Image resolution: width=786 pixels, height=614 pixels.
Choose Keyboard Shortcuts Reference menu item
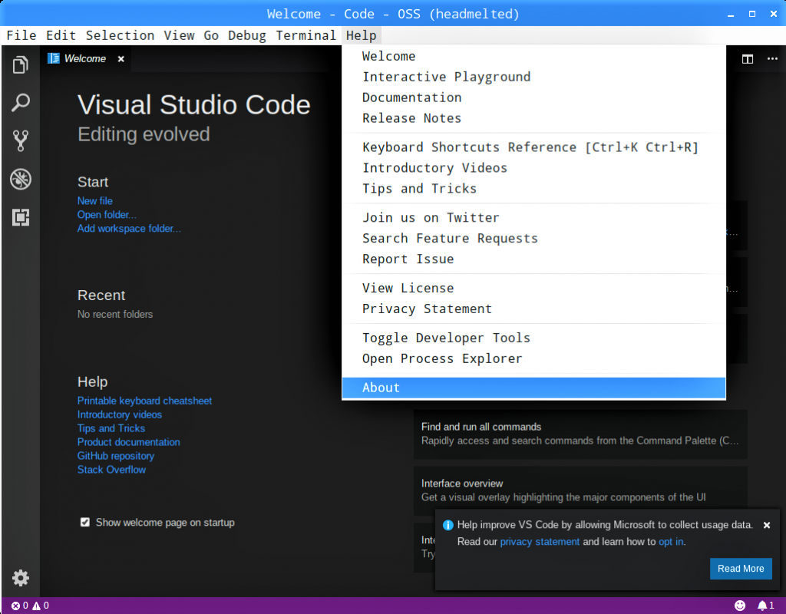[533, 147]
